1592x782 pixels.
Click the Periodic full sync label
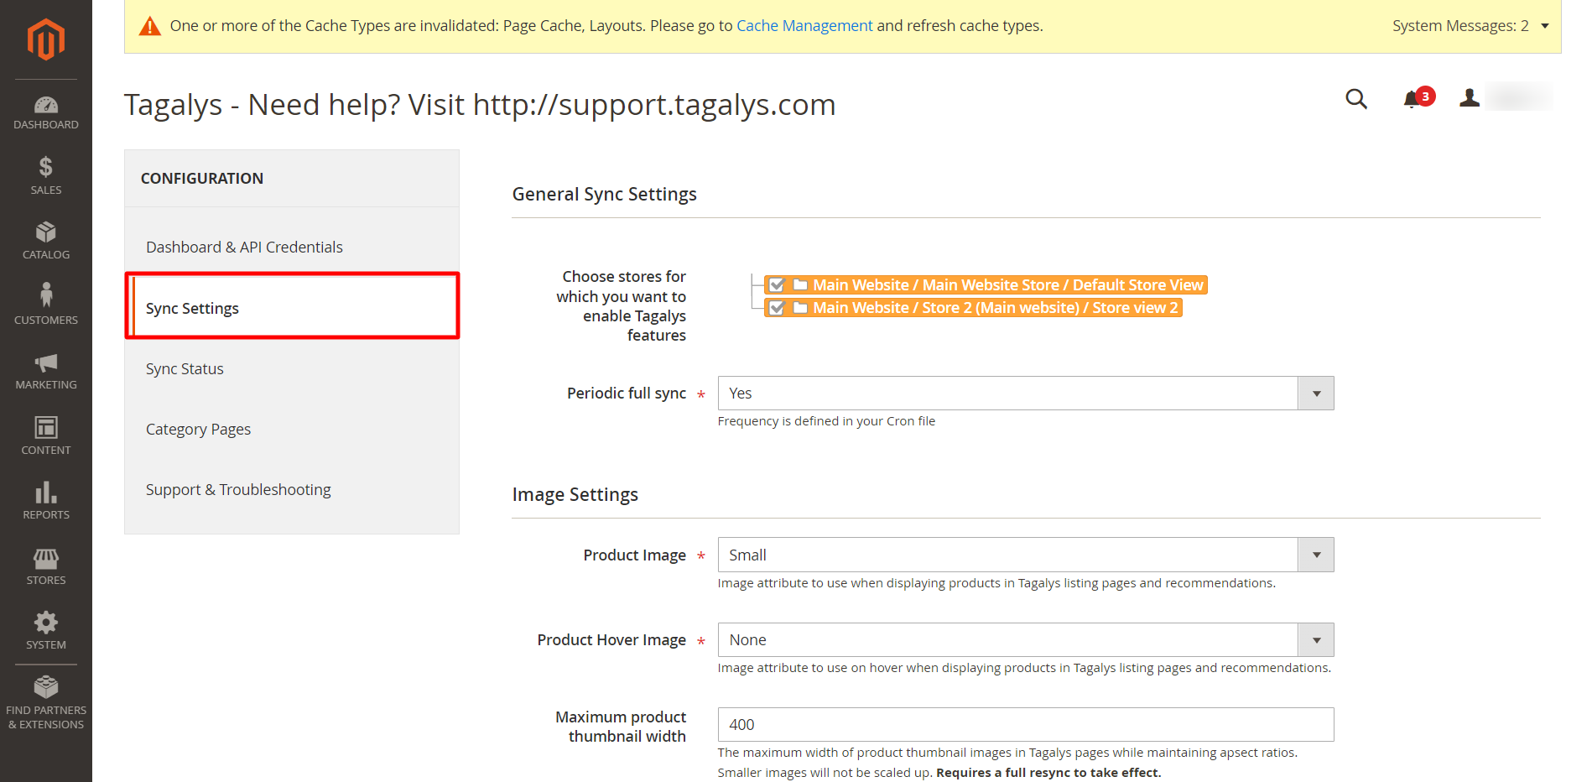click(x=626, y=393)
